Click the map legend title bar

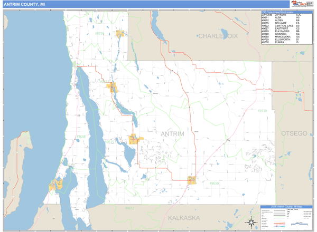(287, 206)
